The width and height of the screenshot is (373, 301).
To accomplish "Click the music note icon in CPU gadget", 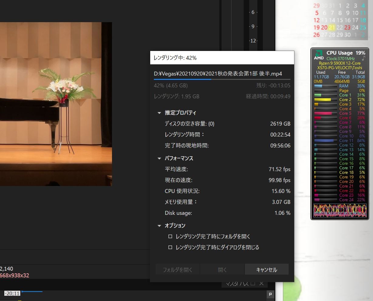I will click(364, 58).
